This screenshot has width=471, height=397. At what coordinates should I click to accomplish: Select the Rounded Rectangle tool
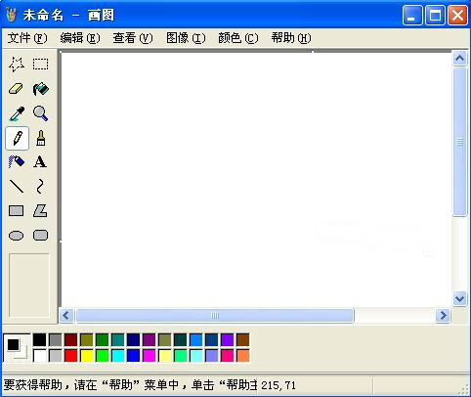click(x=41, y=236)
